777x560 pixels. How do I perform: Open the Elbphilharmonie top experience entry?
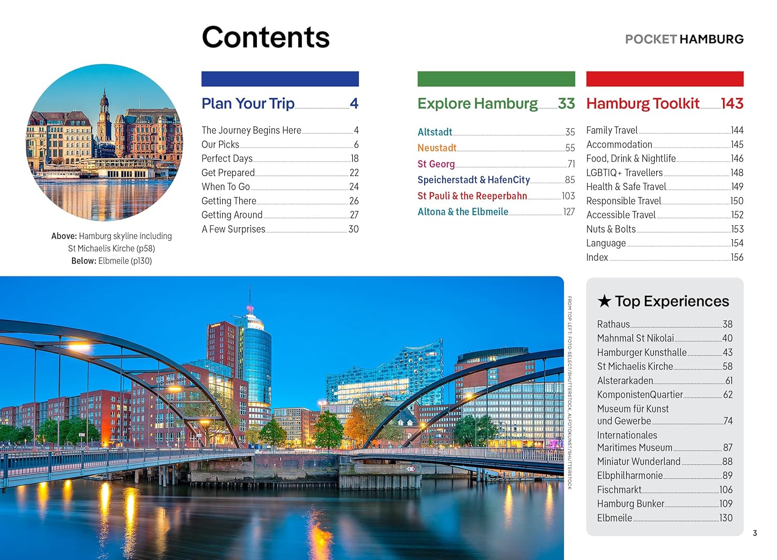click(629, 475)
